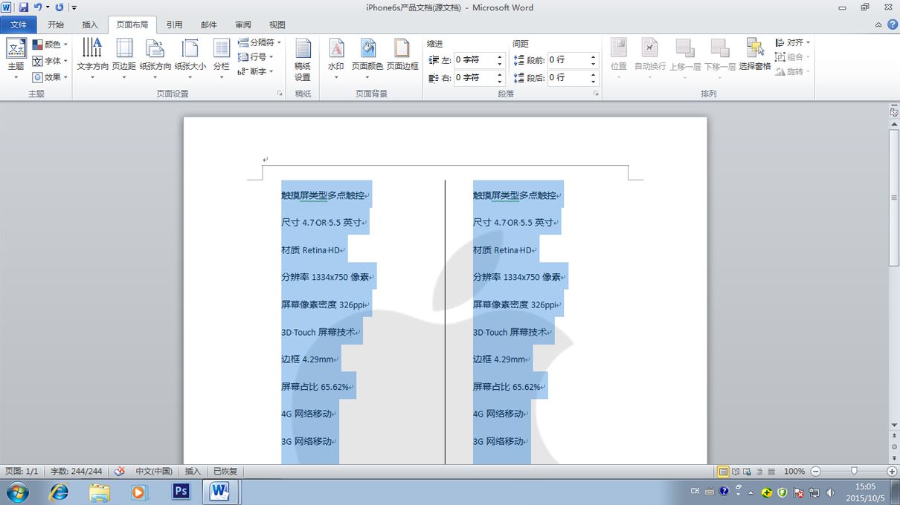This screenshot has height=505, width=900.
Task: Open the 页面颜色 page color menu
Action: pos(367,59)
